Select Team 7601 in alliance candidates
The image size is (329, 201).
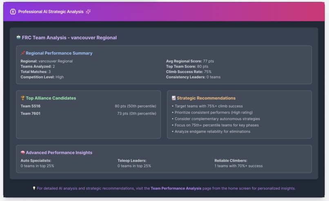[31, 114]
